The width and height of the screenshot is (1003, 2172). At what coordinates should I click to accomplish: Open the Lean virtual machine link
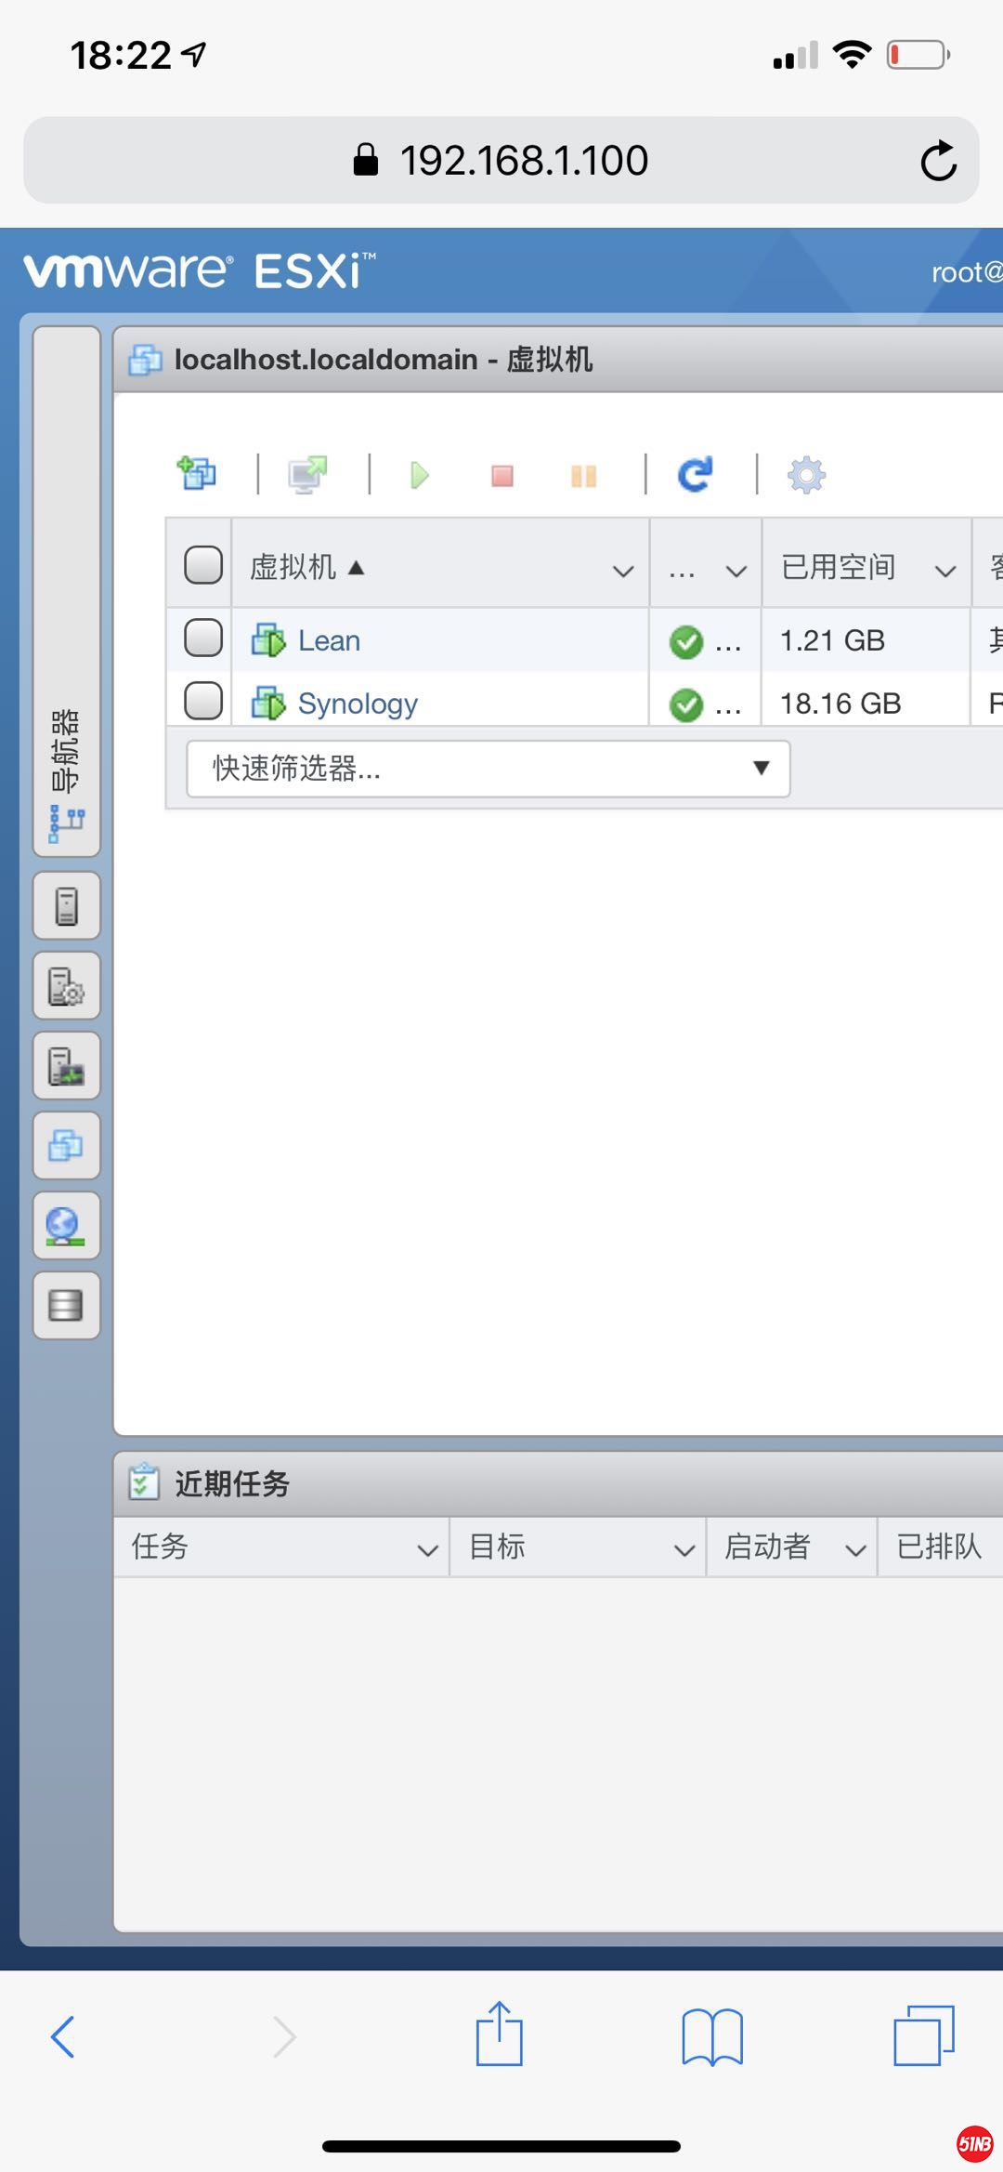tap(329, 641)
